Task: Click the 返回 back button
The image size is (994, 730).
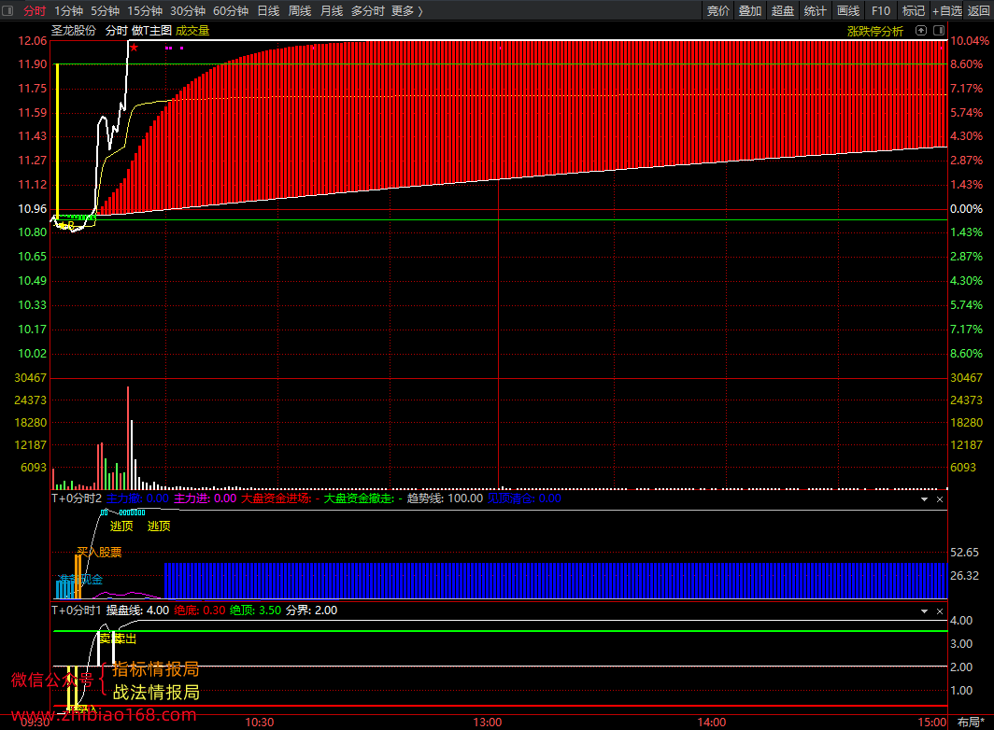Action: tap(979, 11)
